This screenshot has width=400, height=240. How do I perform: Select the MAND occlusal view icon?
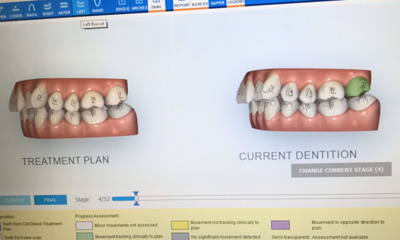pyautogui.click(x=97, y=6)
